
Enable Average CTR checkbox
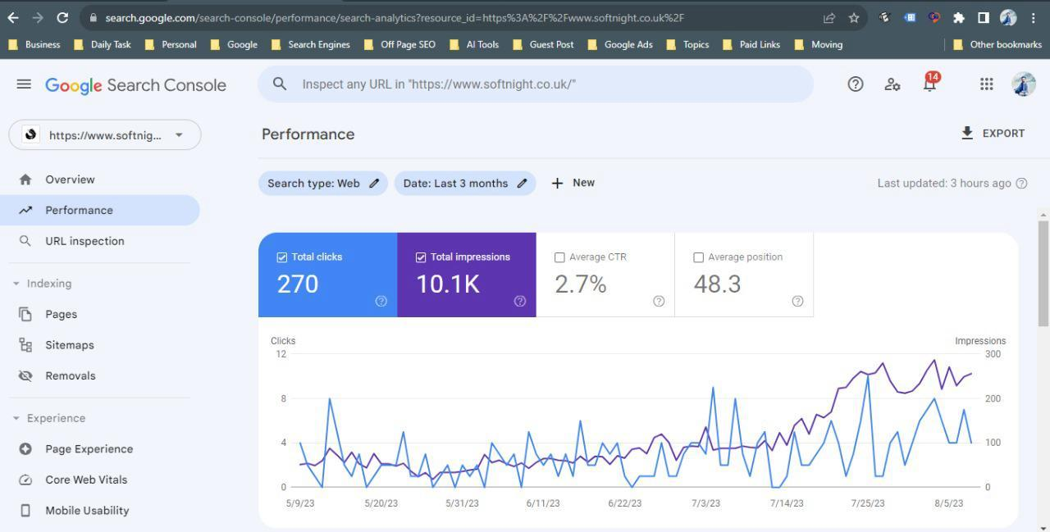pos(559,257)
